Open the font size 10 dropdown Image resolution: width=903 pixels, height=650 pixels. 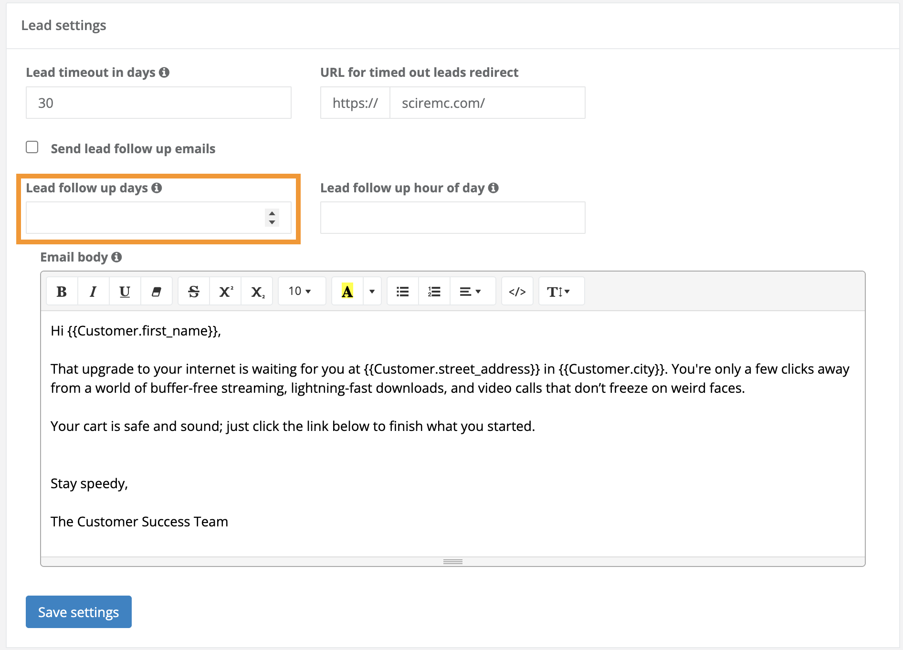(301, 291)
